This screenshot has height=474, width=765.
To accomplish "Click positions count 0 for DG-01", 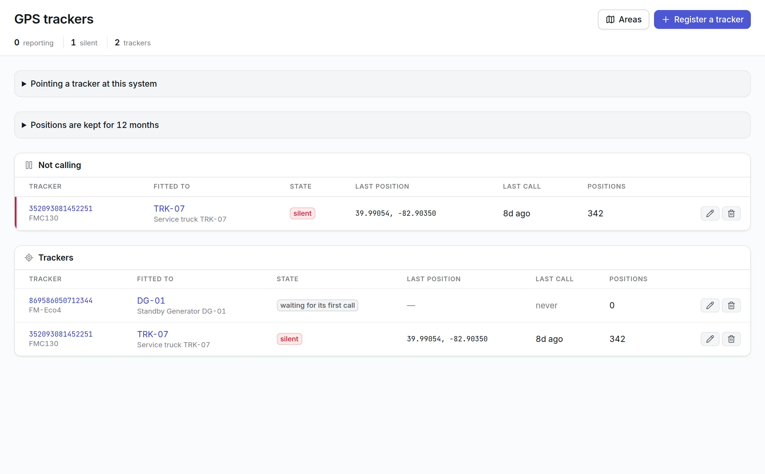I will tap(612, 305).
